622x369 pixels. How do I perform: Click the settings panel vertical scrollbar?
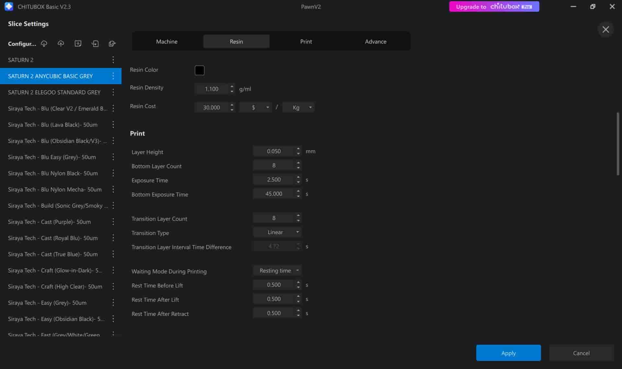[x=618, y=144]
